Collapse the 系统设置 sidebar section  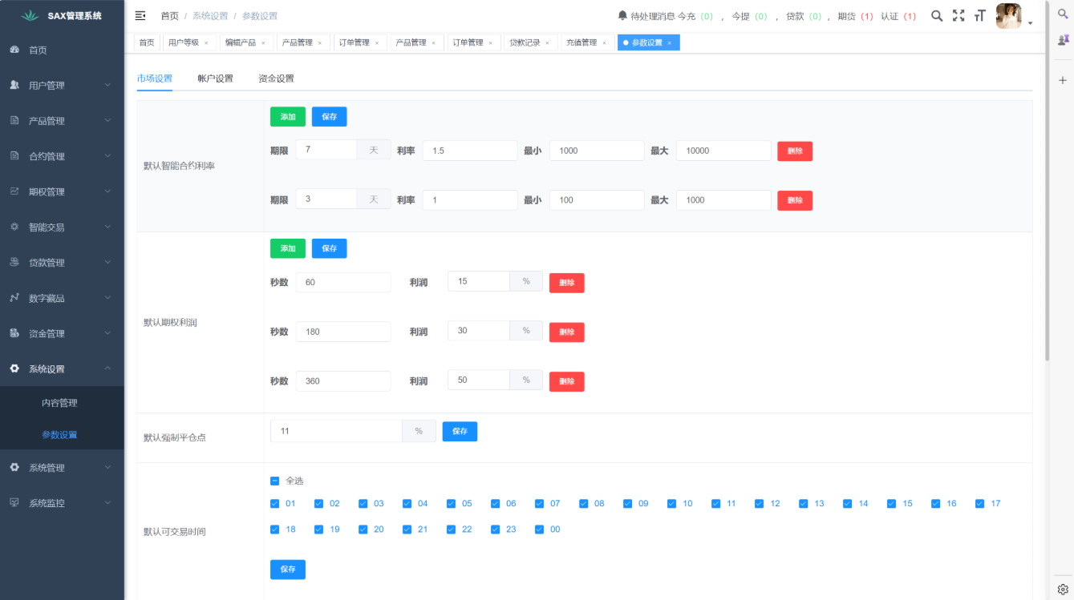pos(62,369)
